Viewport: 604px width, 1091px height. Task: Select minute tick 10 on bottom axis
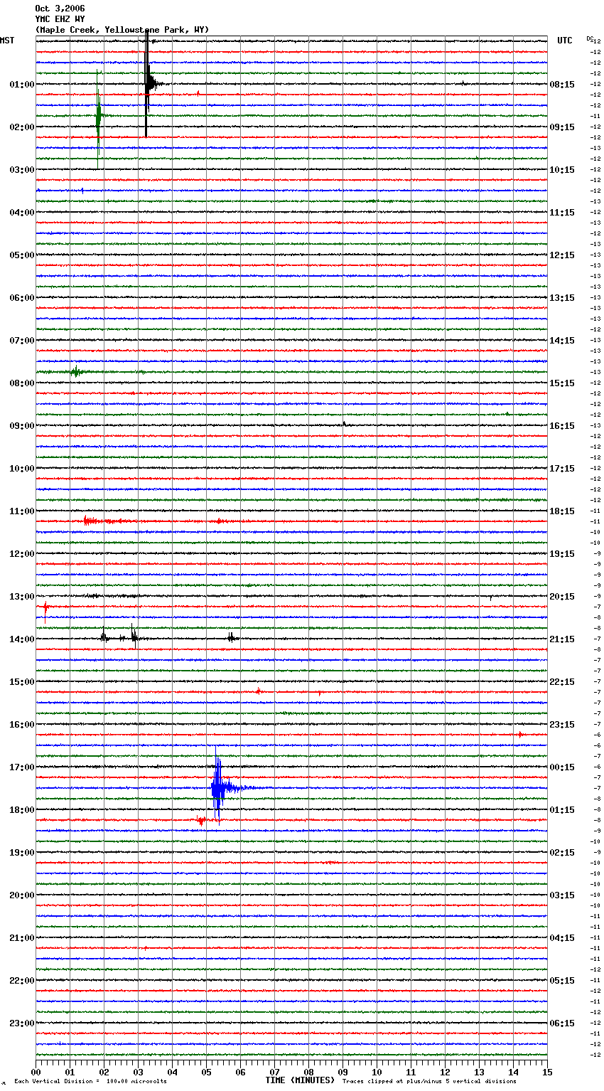click(x=377, y=1072)
